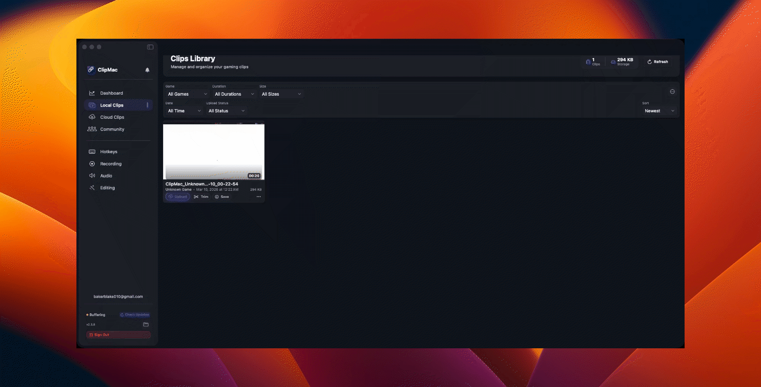Click the folder icon next to v2.3.8

(145, 324)
